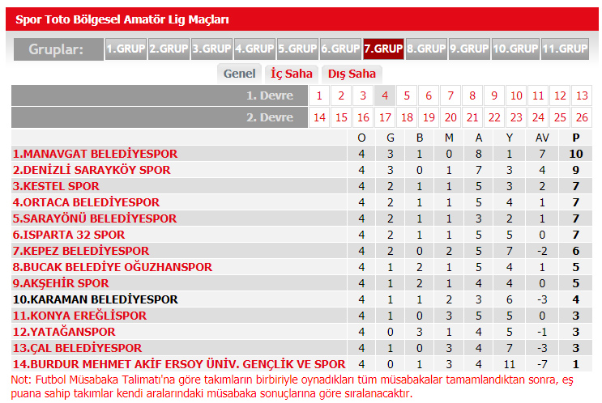Open Bucak Belediye Oğuzhanspor page
The height and width of the screenshot is (403, 602).
click(112, 267)
